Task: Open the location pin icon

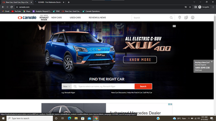Action: click(x=180, y=18)
